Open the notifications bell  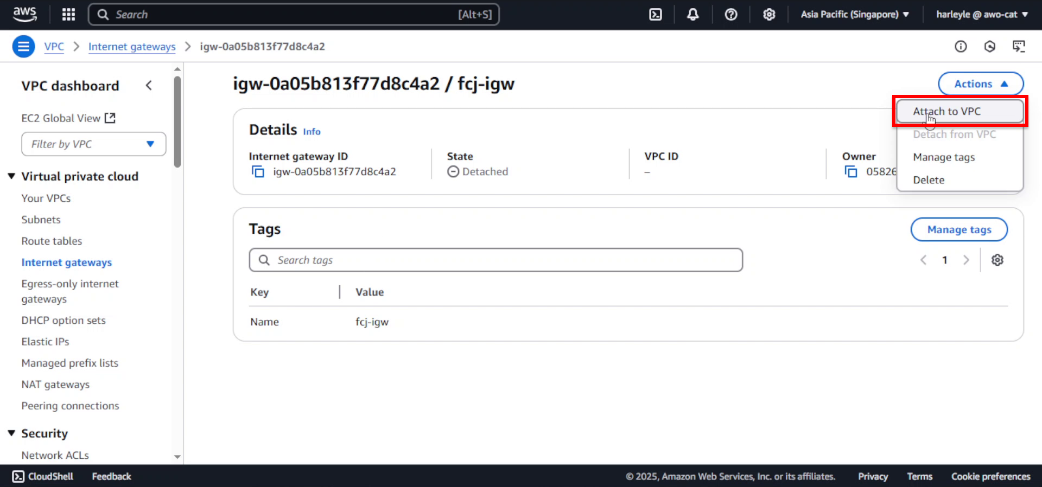pyautogui.click(x=692, y=15)
